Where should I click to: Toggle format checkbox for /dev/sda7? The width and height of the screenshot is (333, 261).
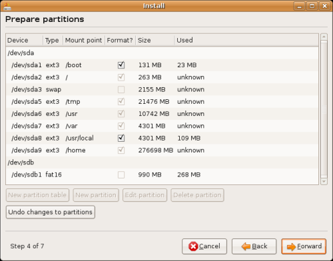click(121, 126)
